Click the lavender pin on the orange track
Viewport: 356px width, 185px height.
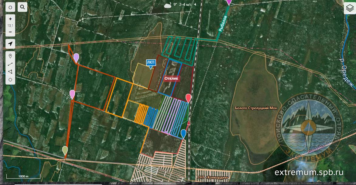(x=76, y=58)
